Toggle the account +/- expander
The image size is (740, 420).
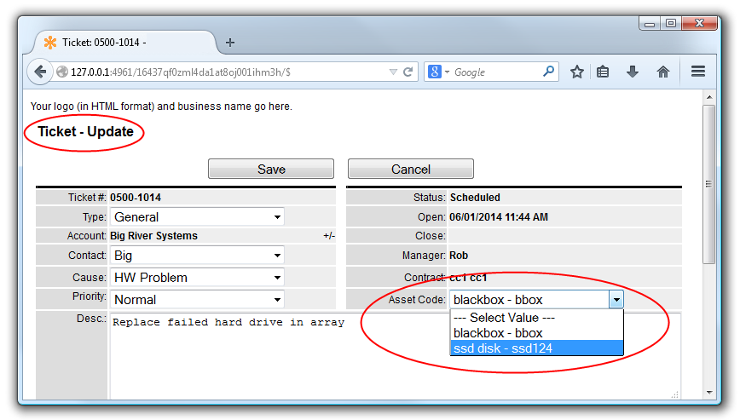click(328, 236)
